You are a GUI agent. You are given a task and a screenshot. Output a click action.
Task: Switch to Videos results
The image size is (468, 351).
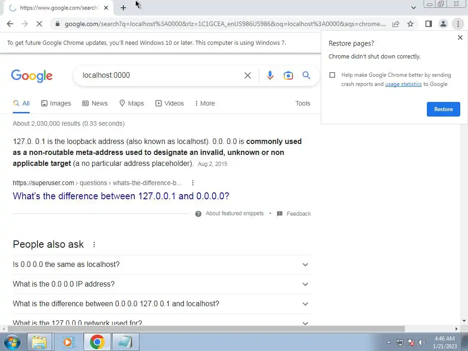pos(170,103)
